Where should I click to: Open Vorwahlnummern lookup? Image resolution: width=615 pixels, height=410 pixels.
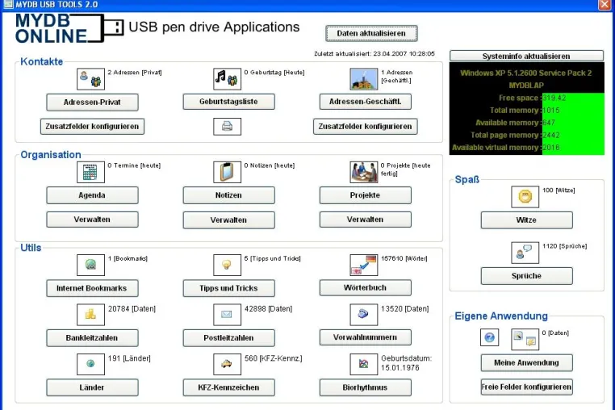coord(365,337)
